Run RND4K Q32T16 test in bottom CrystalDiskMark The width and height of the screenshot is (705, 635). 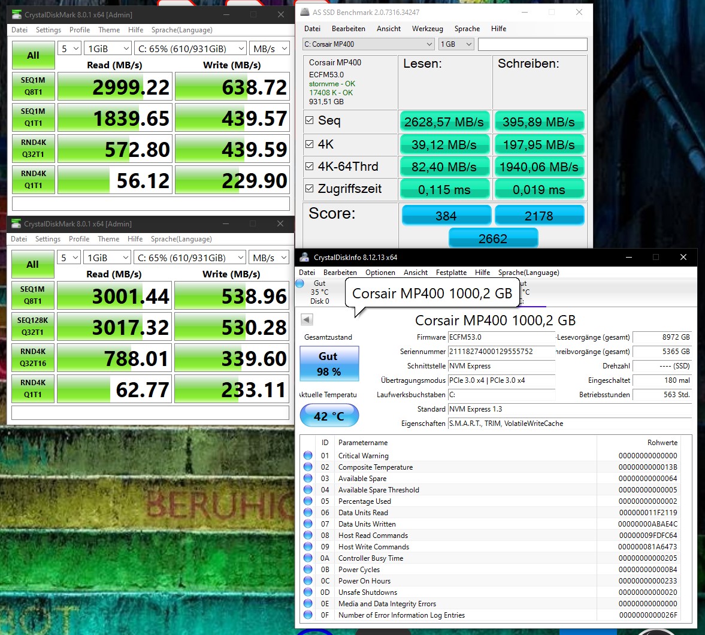coord(33,357)
